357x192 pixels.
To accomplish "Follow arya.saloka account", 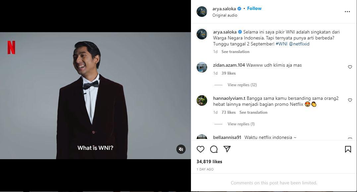I will (x=254, y=8).
